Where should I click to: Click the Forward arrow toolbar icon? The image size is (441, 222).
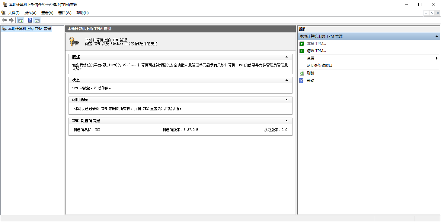tap(11, 20)
